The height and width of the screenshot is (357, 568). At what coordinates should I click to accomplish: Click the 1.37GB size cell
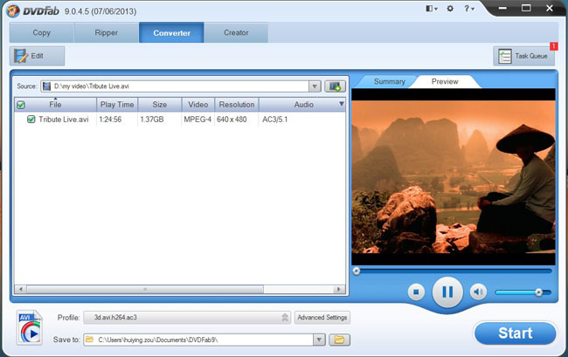click(152, 120)
